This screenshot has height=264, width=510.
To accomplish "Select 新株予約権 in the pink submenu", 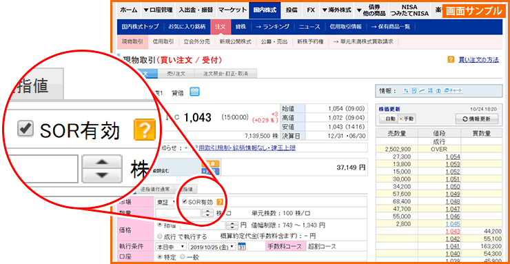I will click(310, 41).
